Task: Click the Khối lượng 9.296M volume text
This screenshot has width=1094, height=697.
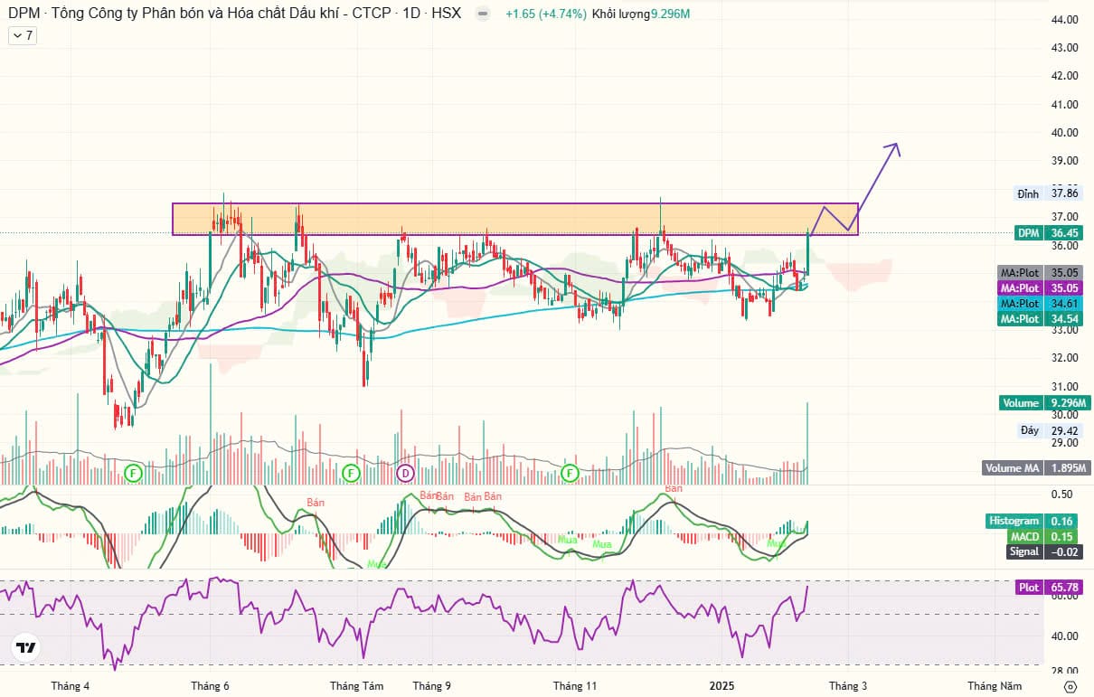Action: click(641, 14)
